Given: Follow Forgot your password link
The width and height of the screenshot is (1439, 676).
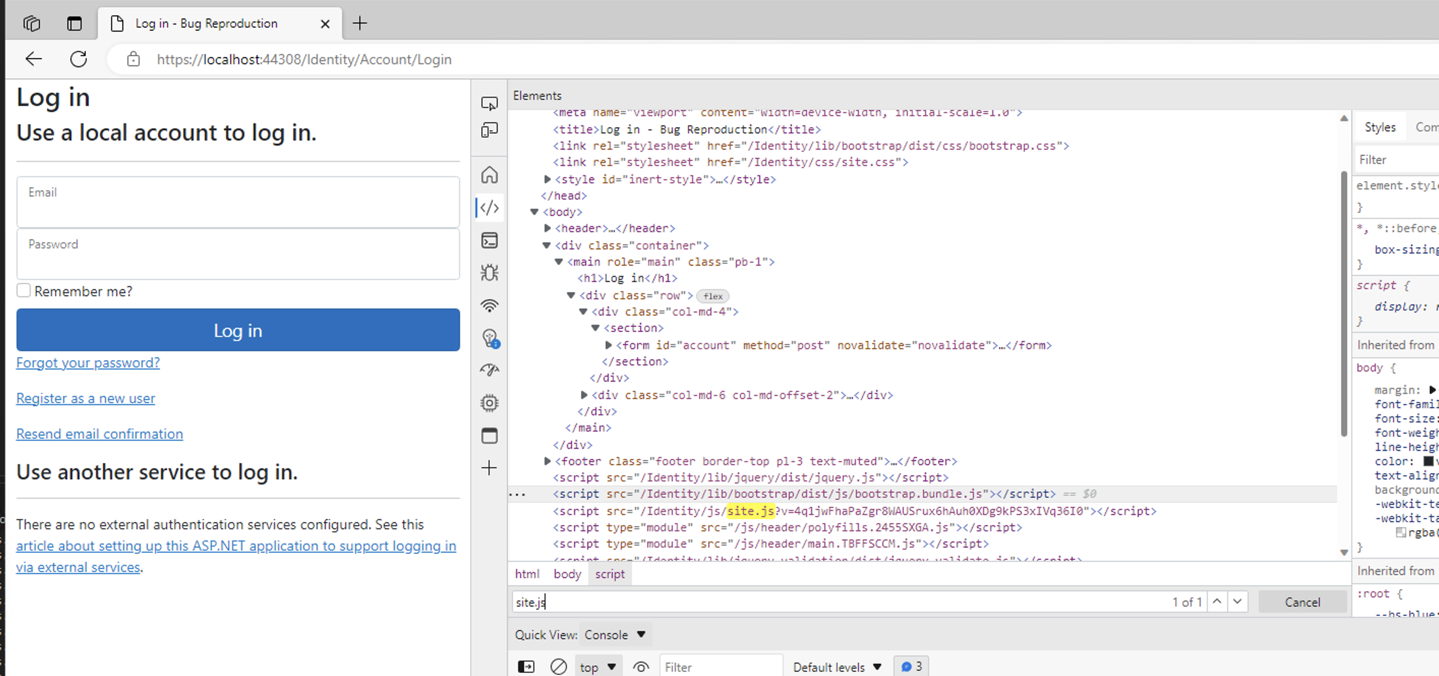Looking at the screenshot, I should click(88, 362).
